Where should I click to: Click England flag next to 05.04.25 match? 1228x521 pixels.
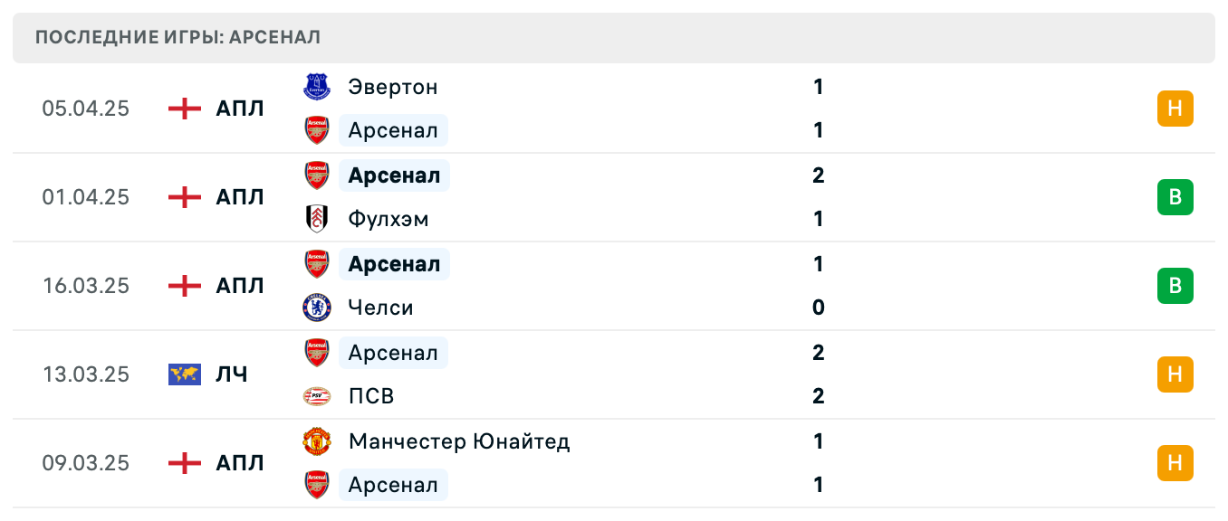tap(185, 109)
